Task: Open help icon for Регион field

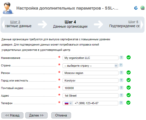Action: (x=121, y=72)
